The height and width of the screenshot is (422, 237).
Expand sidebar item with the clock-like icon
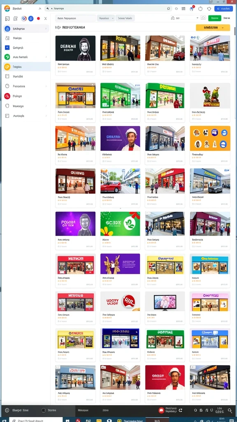tap(46, 86)
